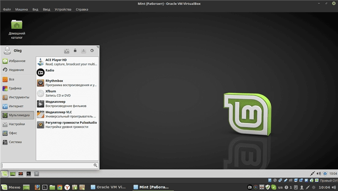Click the search magnifier icon in menu
Screen dimensions: 338x191
pyautogui.click(x=95, y=165)
